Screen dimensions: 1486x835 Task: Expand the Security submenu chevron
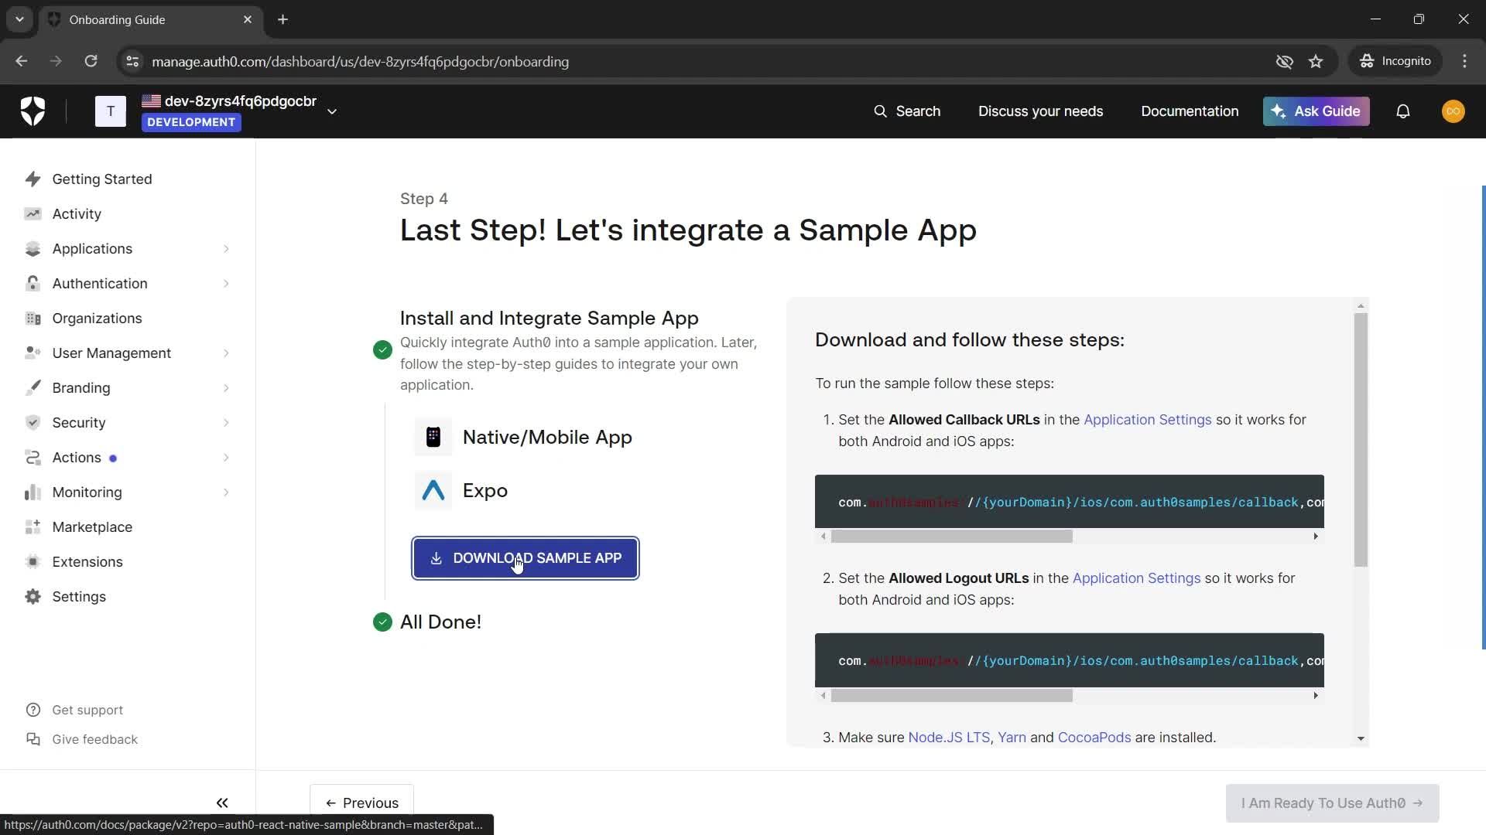(226, 423)
